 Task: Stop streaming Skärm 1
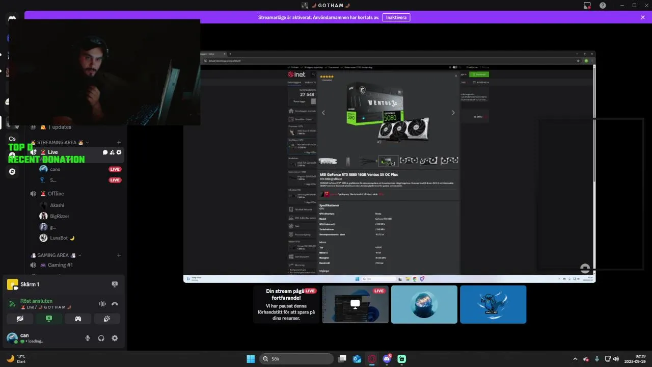tap(115, 284)
